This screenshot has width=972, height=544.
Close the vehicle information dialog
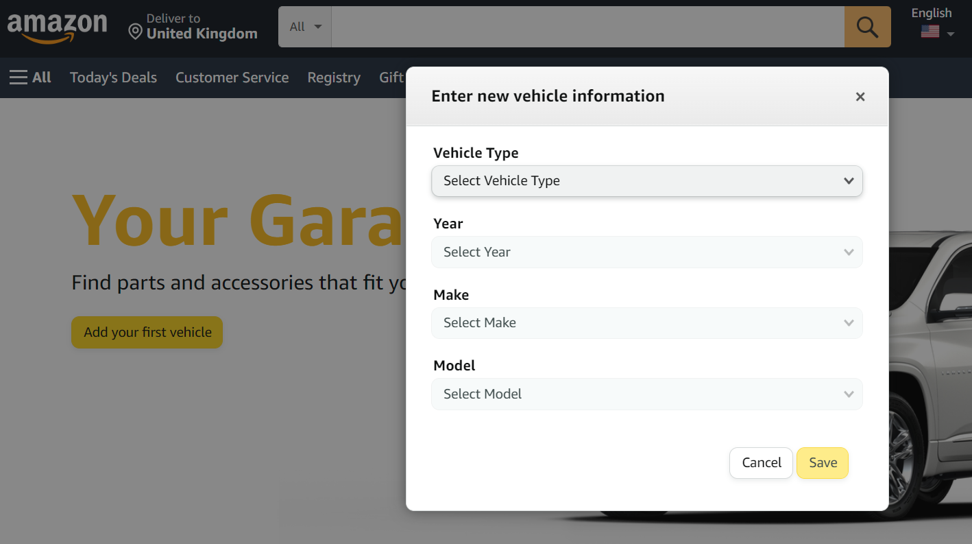[860, 97]
